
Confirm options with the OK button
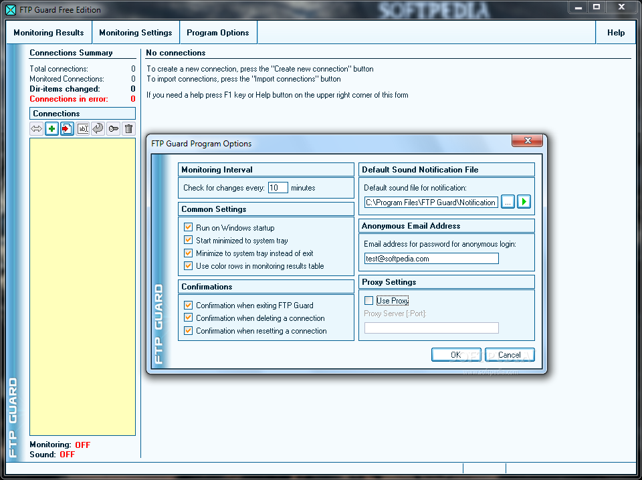click(x=456, y=355)
